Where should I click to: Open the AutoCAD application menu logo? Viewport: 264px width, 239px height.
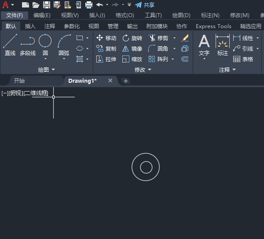point(5,5)
